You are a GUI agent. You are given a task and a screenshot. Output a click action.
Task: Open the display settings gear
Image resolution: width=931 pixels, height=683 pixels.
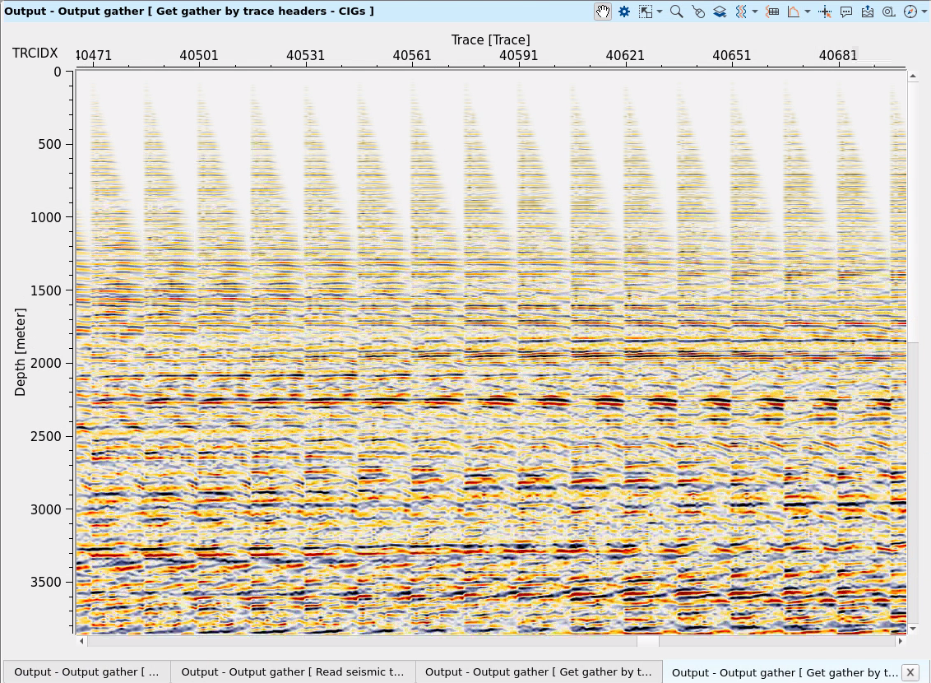(x=624, y=12)
